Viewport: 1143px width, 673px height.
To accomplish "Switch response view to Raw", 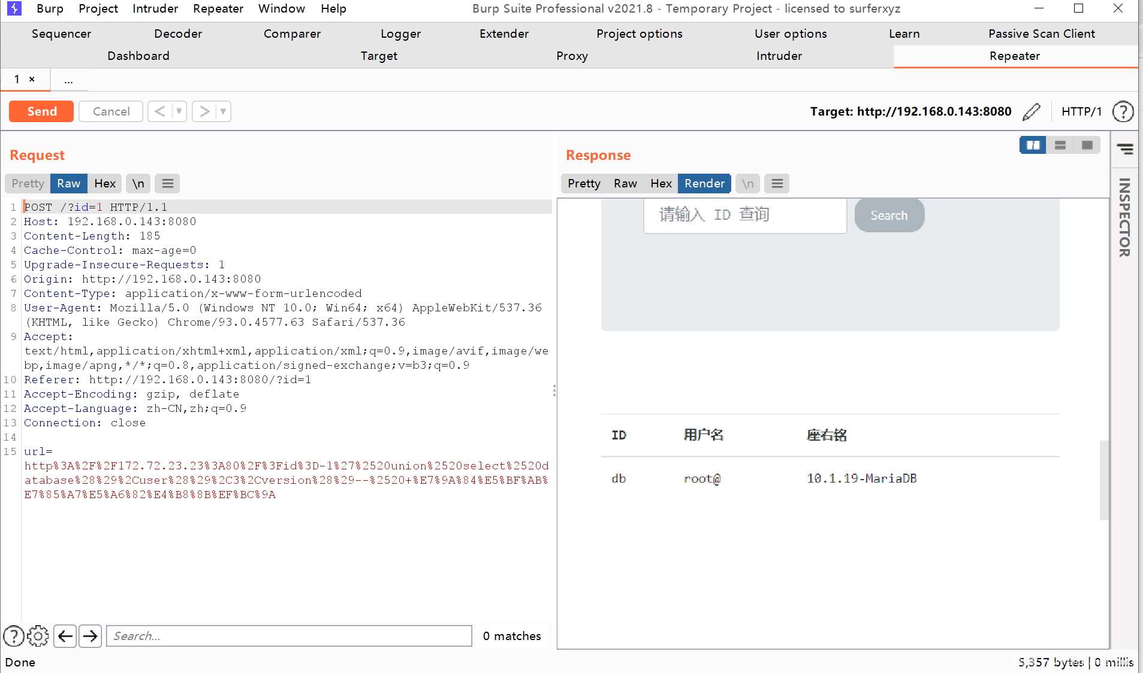I will (625, 183).
